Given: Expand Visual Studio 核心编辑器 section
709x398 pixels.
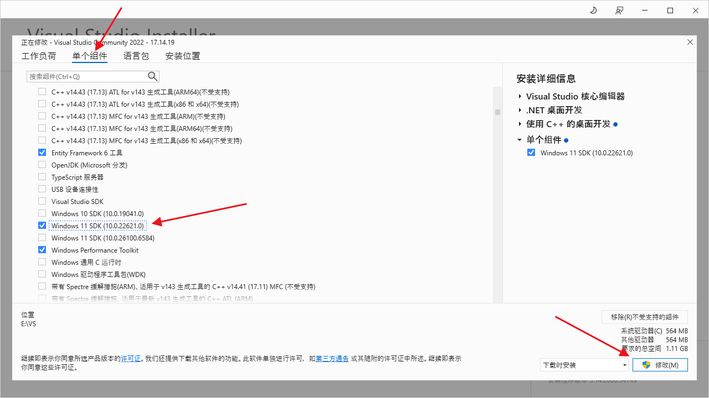Looking at the screenshot, I should tap(519, 96).
